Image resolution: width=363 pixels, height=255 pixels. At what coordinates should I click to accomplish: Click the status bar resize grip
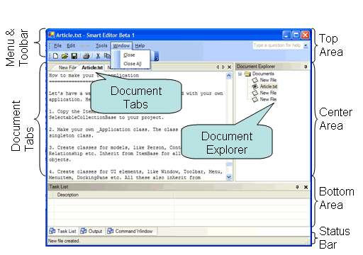308,242
